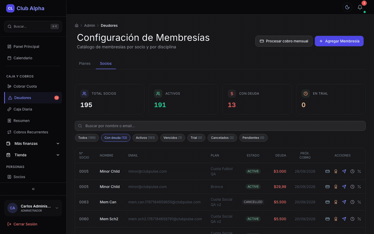The image size is (374, 234).
Task: Click the Total Socios stat card
Action: tap(109, 99)
